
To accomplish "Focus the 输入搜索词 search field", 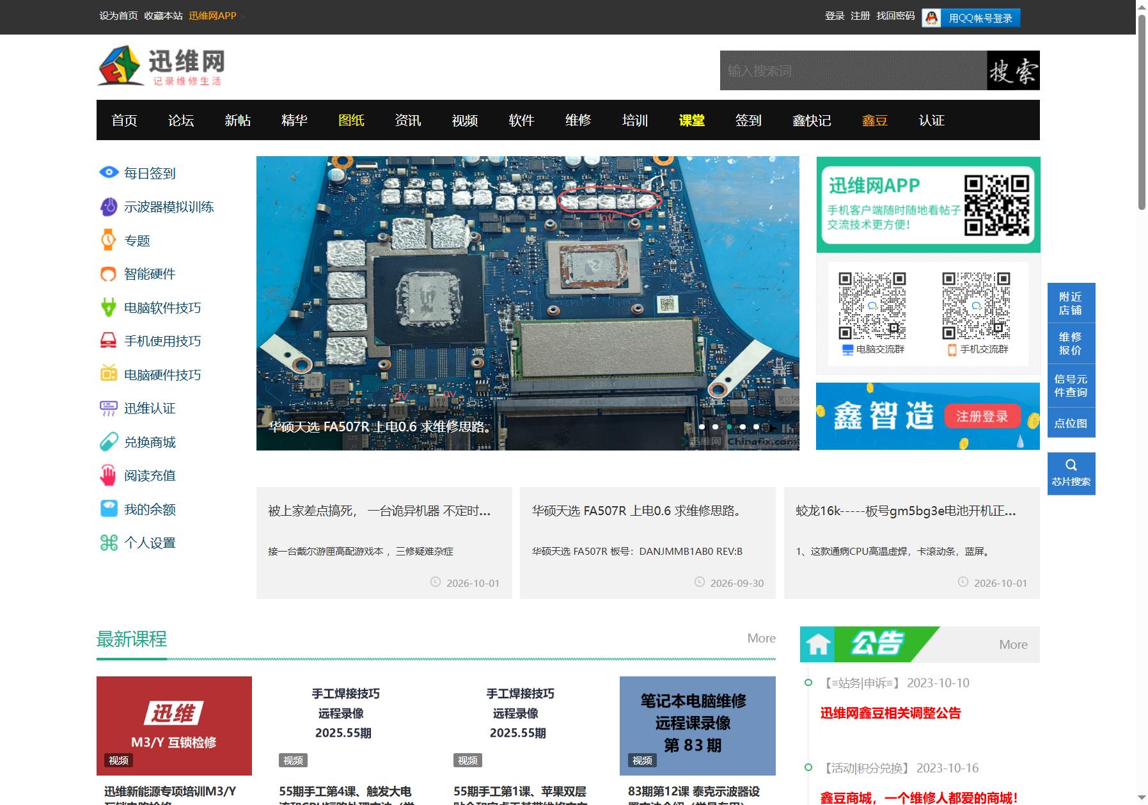I will [853, 70].
